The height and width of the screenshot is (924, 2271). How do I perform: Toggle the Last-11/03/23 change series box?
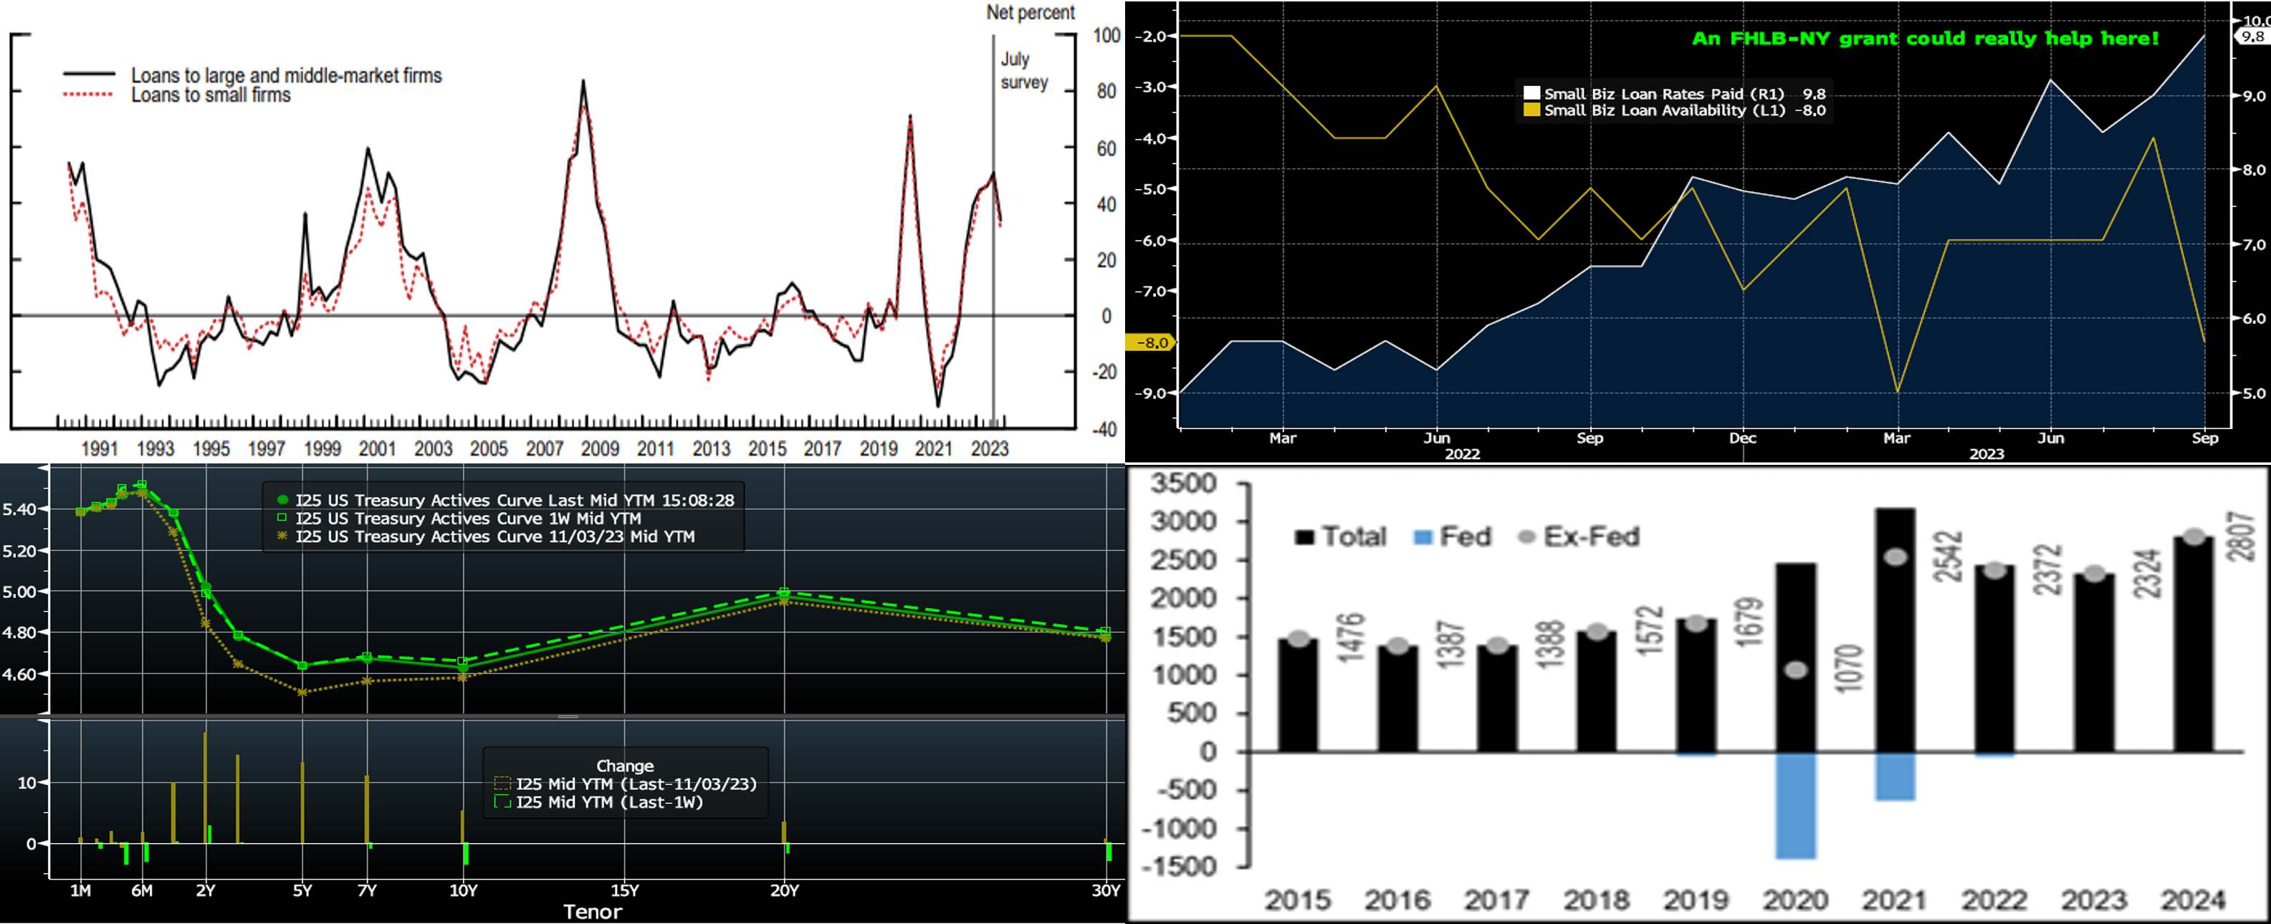click(x=502, y=784)
